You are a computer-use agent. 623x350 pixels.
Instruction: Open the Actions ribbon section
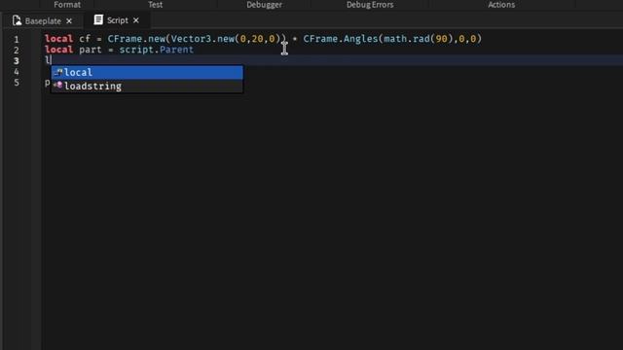(501, 5)
